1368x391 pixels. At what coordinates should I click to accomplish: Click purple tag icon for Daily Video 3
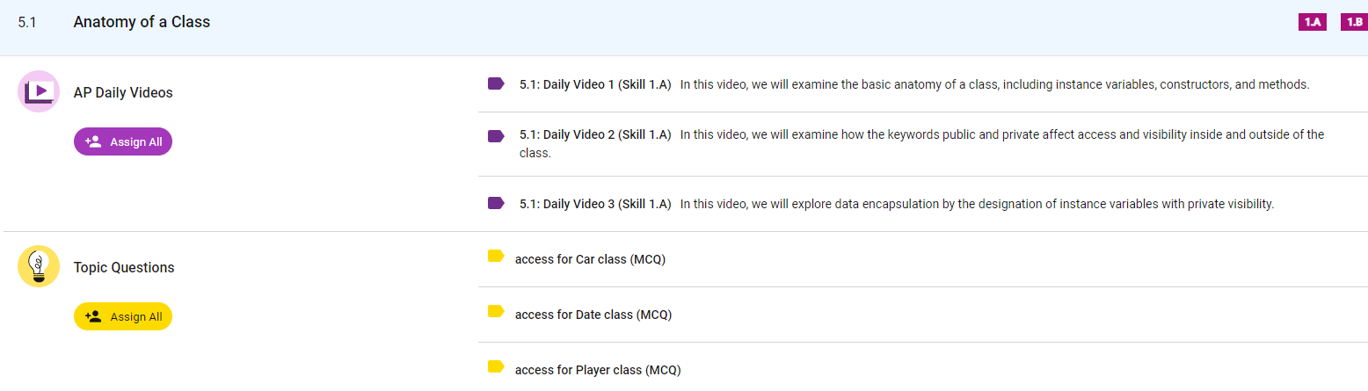[496, 204]
